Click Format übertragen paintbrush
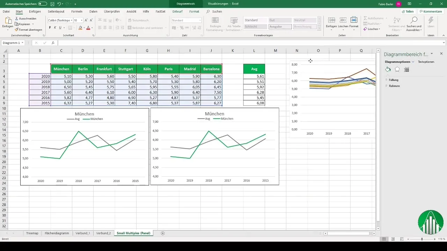The image size is (447, 251). click(17, 30)
